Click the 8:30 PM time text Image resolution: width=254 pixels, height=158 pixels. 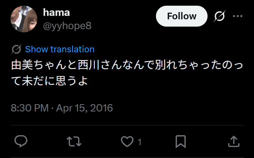point(30,108)
